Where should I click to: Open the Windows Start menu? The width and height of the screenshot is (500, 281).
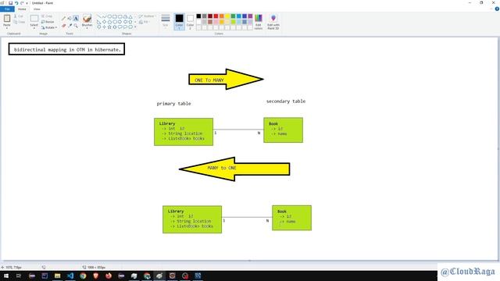point(6,276)
